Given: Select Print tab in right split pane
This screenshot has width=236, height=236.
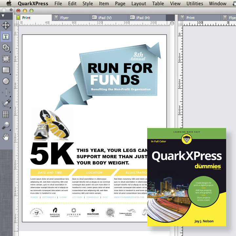Looking at the screenshot, I should pyautogui.click(x=200, y=18).
